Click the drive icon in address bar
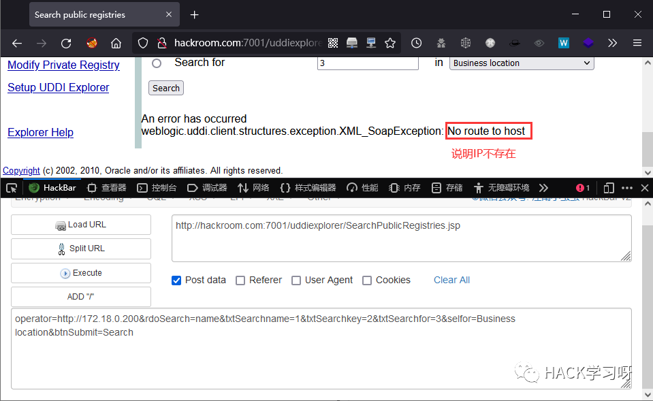 (352, 43)
